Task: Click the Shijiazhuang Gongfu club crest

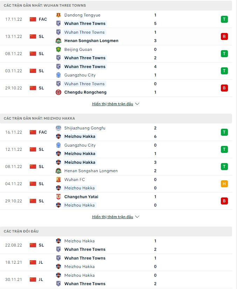Action: [x=58, y=128]
